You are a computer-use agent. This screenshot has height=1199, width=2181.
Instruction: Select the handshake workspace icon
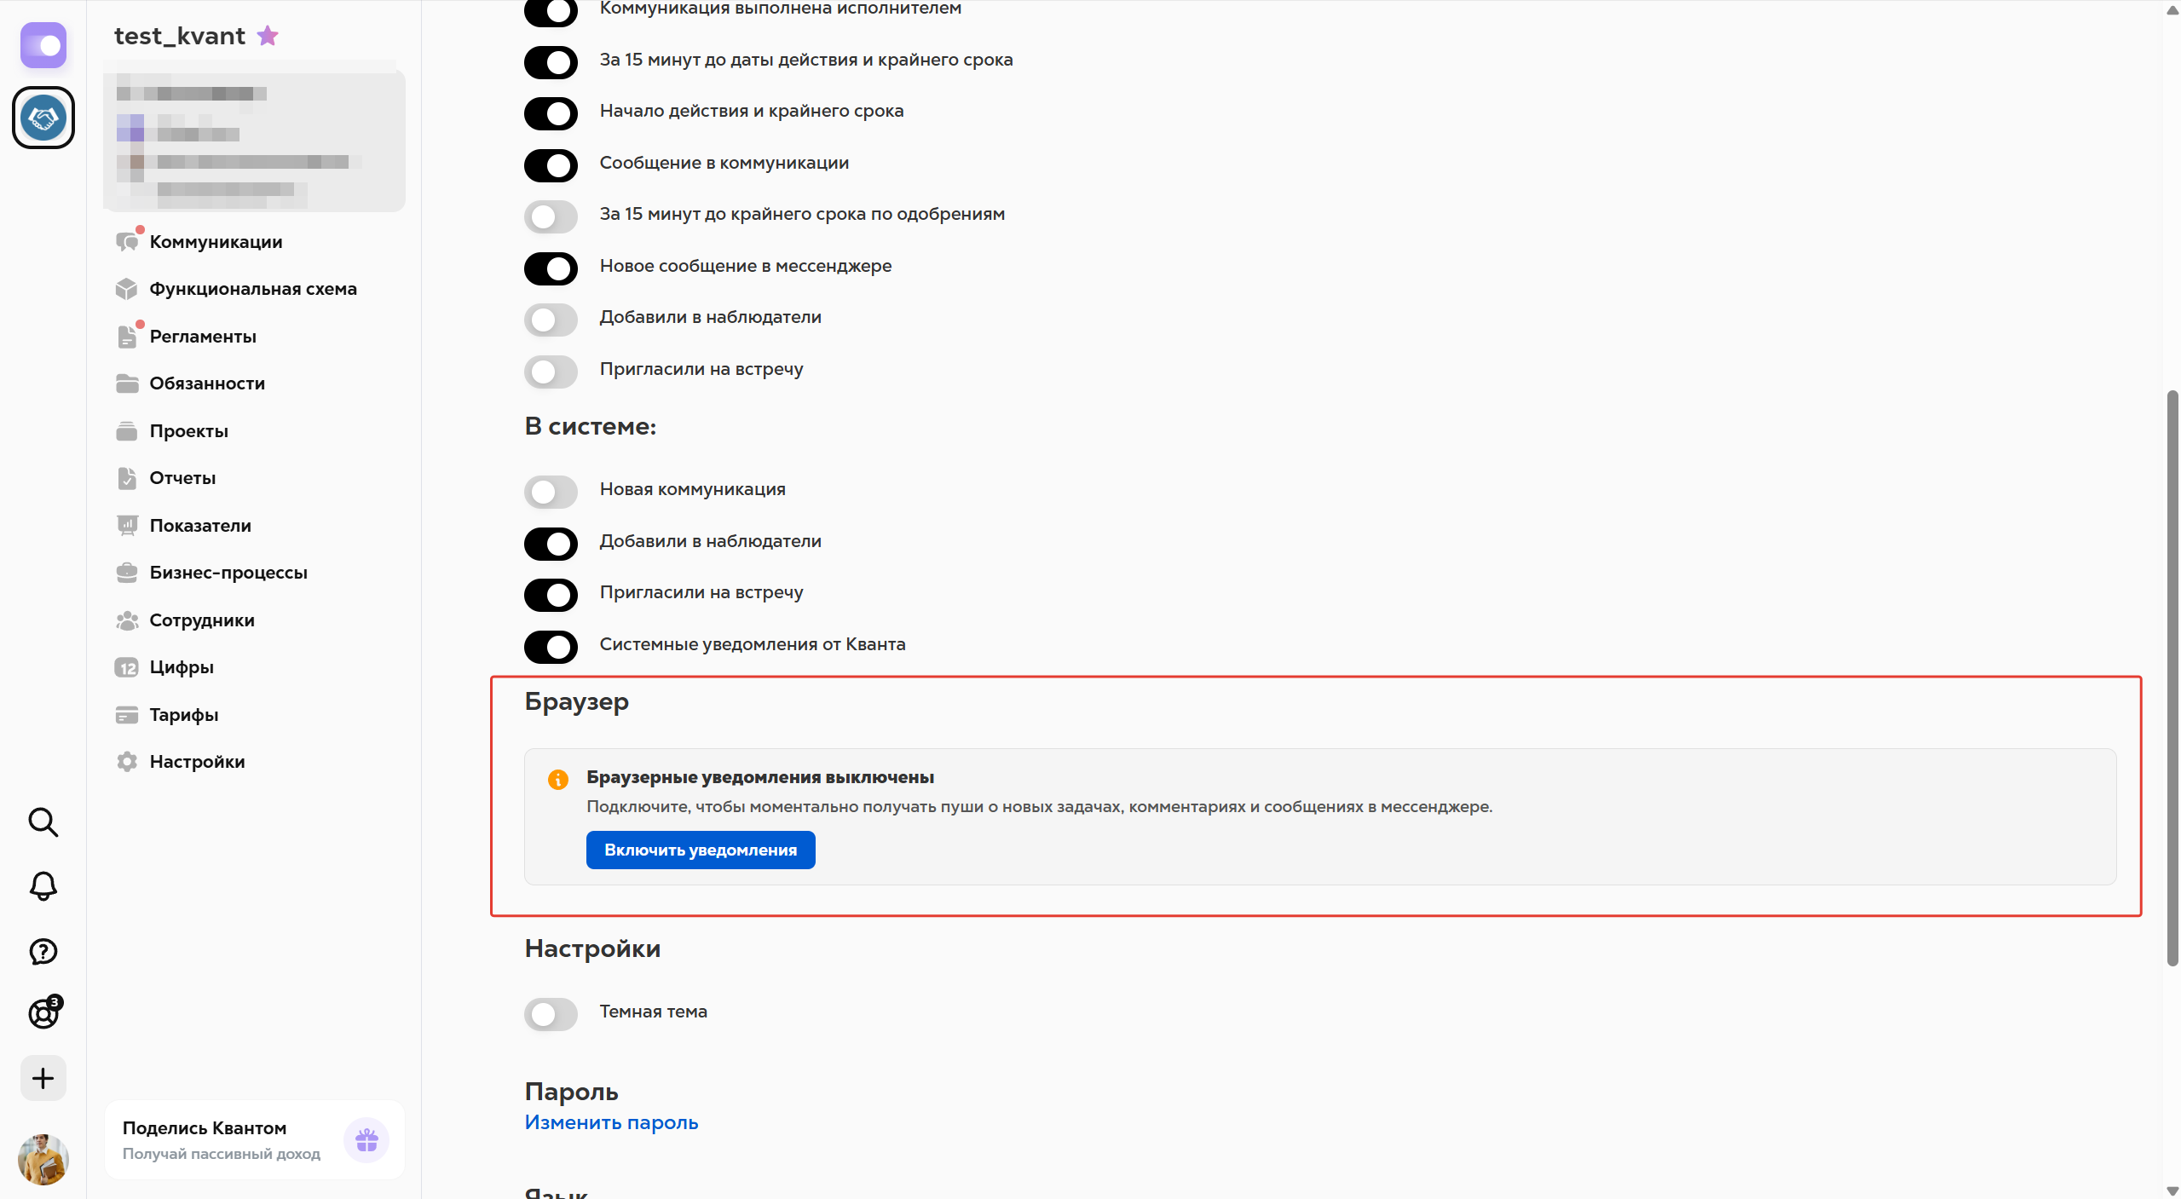43,118
